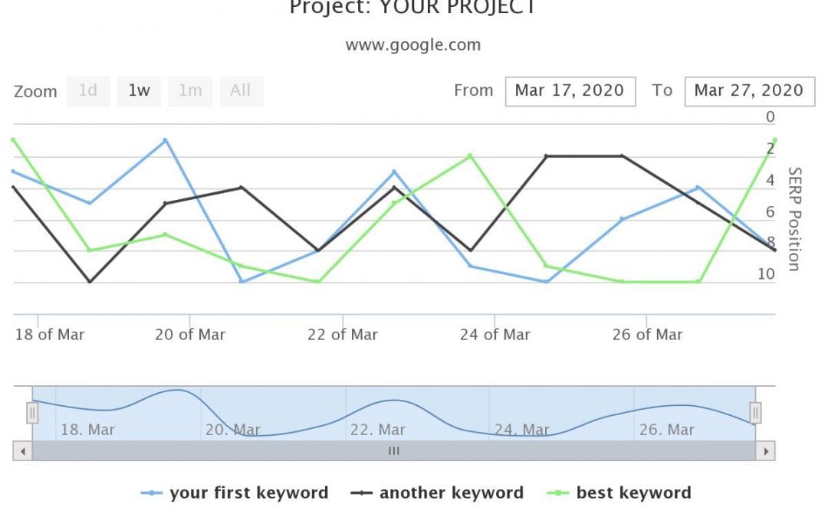This screenshot has height=517, width=828.
Task: Select the All zoom range
Action: click(x=241, y=90)
